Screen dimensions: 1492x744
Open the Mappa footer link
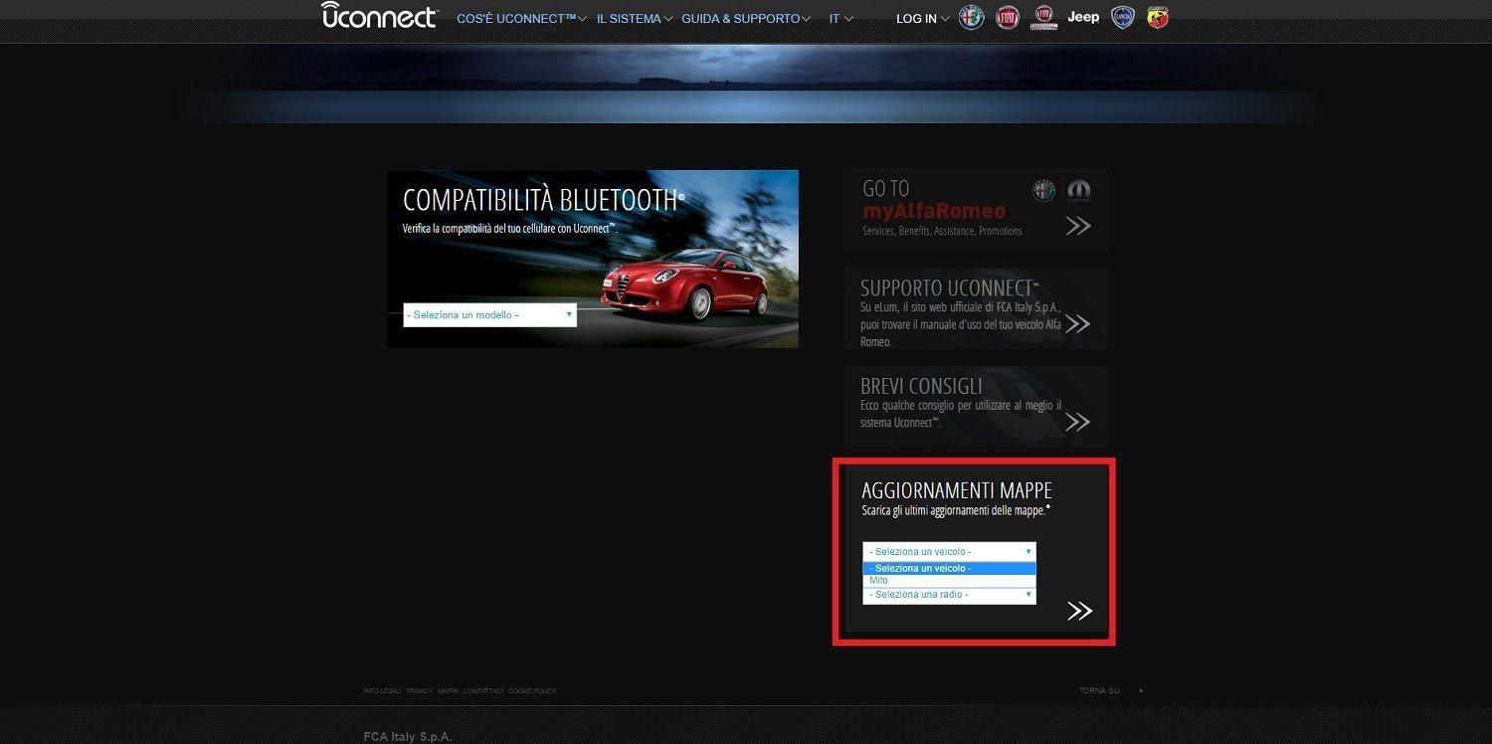(x=448, y=691)
